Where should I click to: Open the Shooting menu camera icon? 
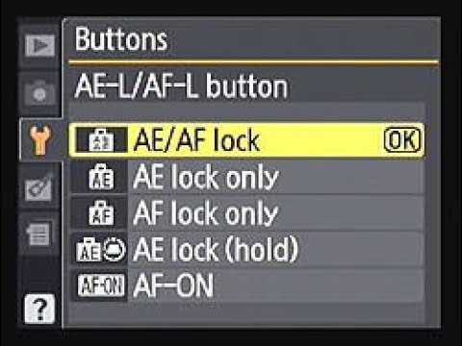coord(39,93)
